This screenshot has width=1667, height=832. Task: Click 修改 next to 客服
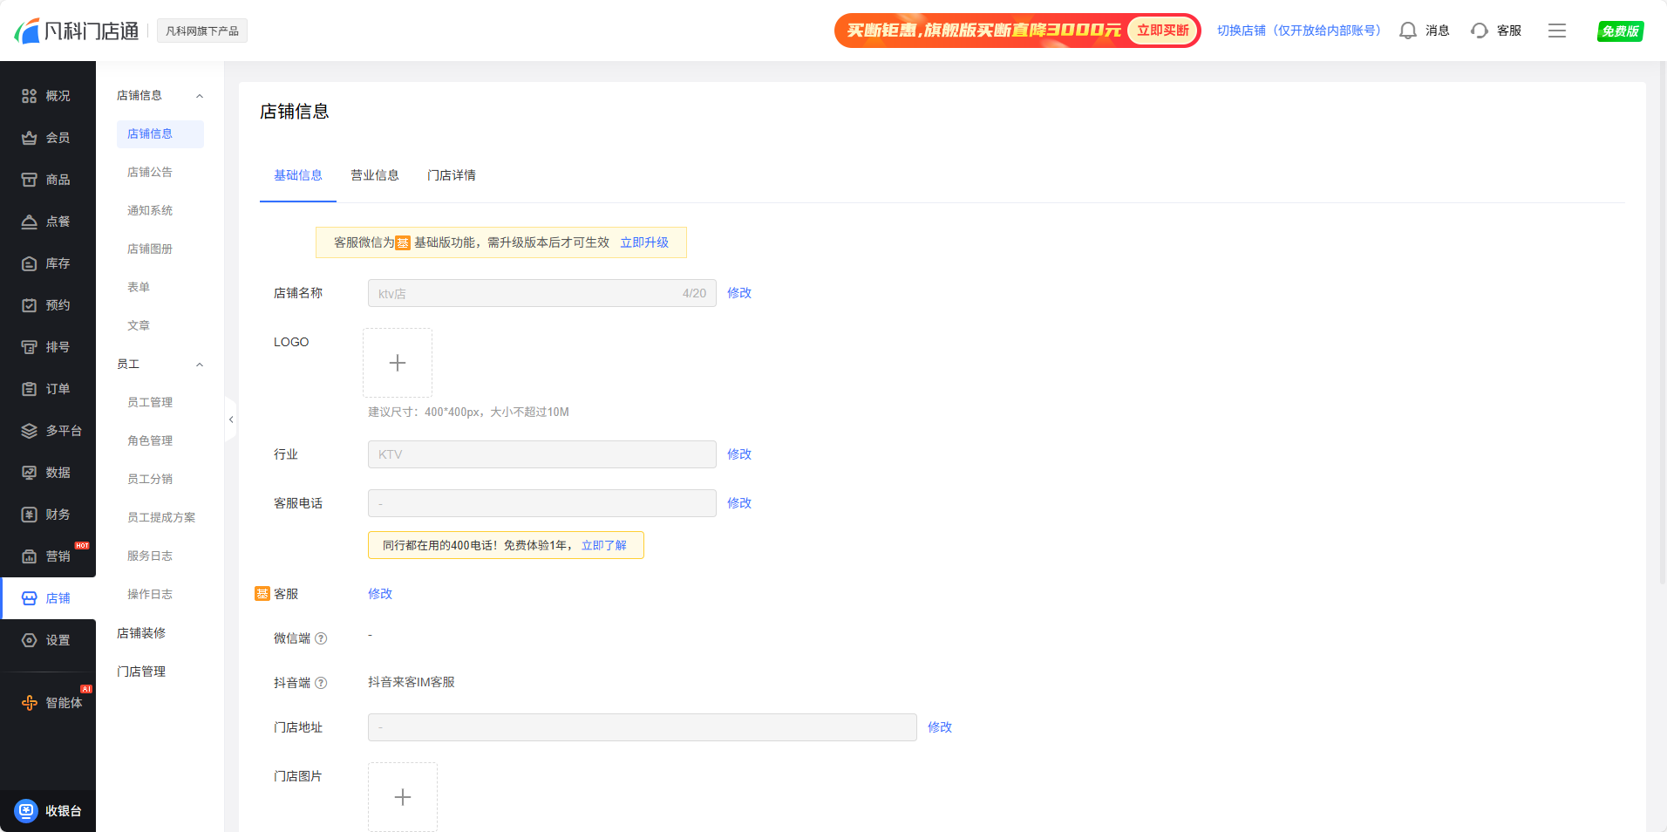click(x=380, y=594)
